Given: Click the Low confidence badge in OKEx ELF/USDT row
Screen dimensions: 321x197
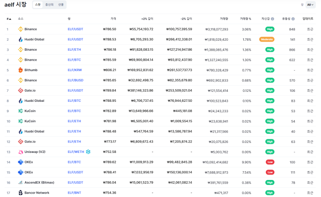Looking at the screenshot, I should coord(270,172).
